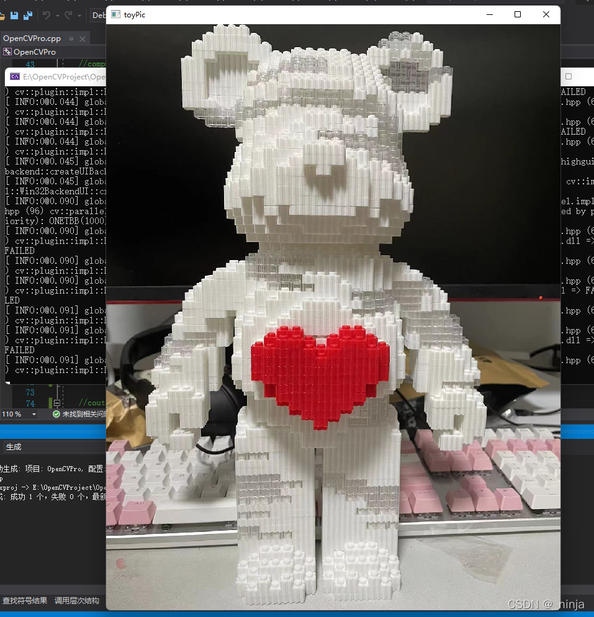Open the OpenCVPro project scope dropdown
This screenshot has height=617, width=594.
tap(54, 52)
